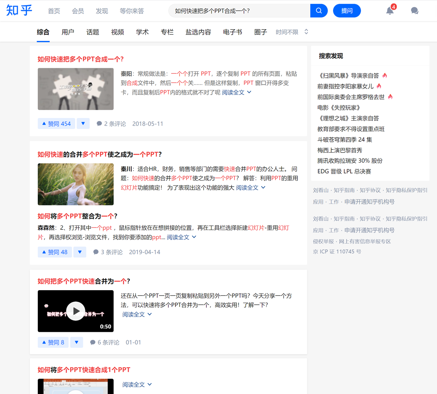Image resolution: width=437 pixels, height=394 pixels.
Task: Select the 盐选内容 tab
Action: [x=198, y=32]
